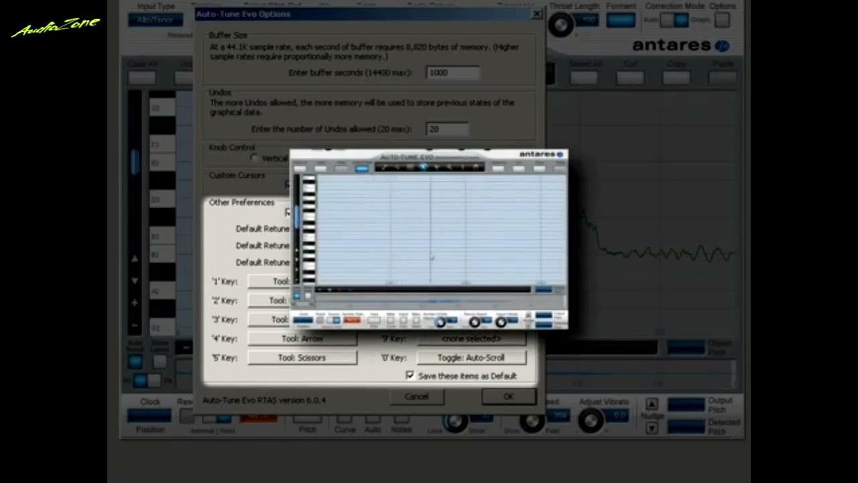Click the minus zoom icon beside the piano keys
The image size is (858, 483).
tap(135, 325)
